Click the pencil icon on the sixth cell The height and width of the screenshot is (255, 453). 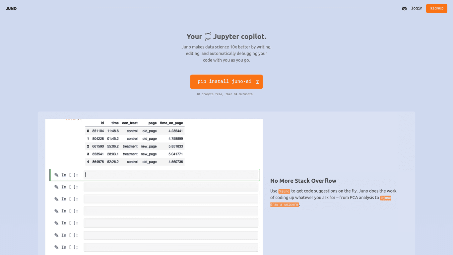pos(56,235)
